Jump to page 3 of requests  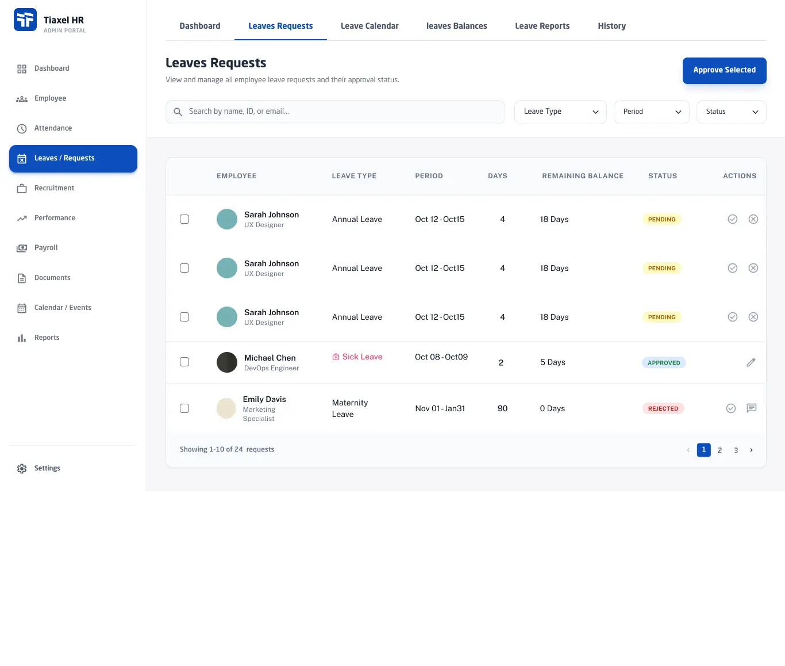[736, 450]
